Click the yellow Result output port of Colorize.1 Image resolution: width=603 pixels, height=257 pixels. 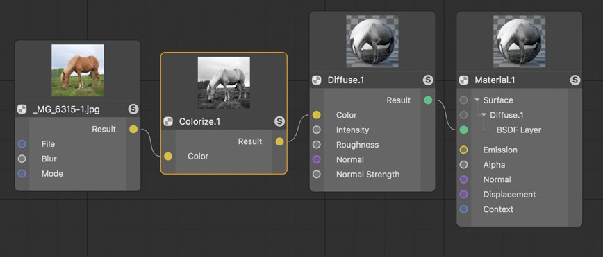coord(279,141)
